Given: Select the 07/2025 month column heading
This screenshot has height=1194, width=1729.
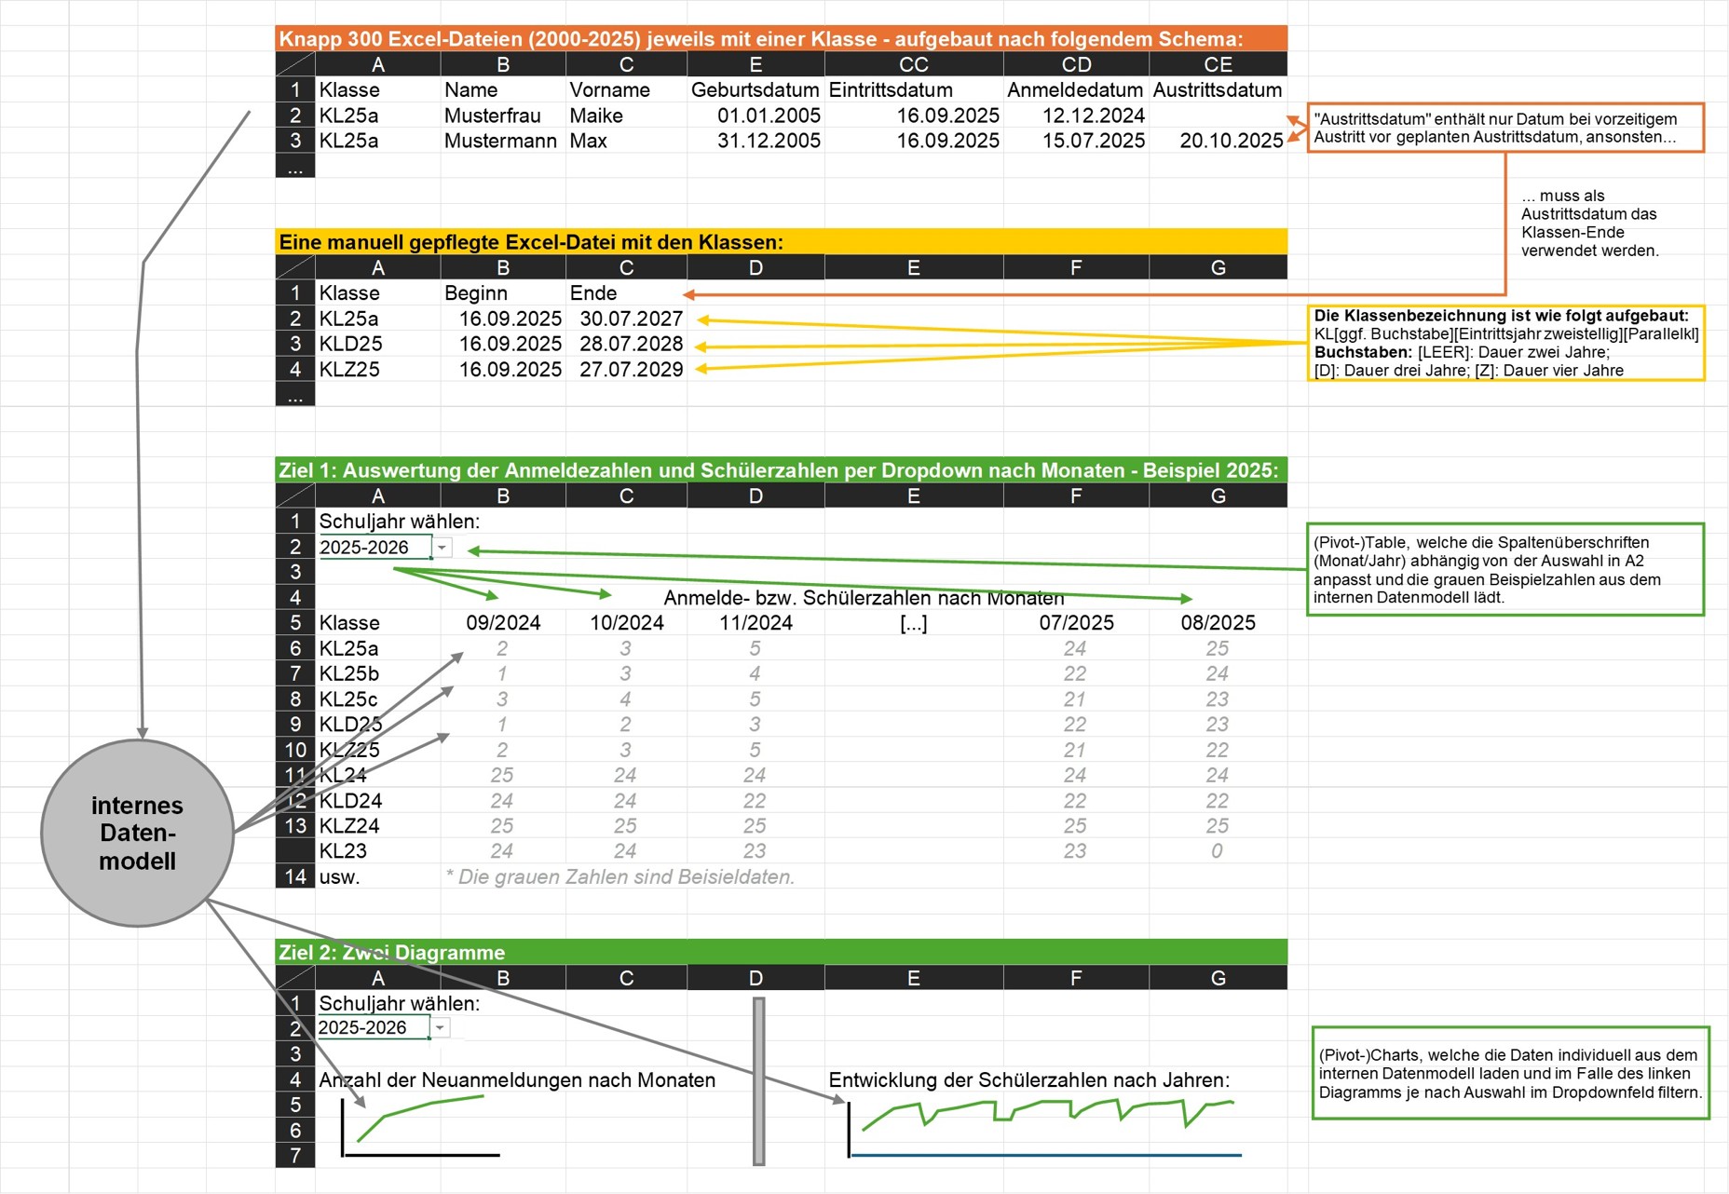Looking at the screenshot, I should (1076, 623).
